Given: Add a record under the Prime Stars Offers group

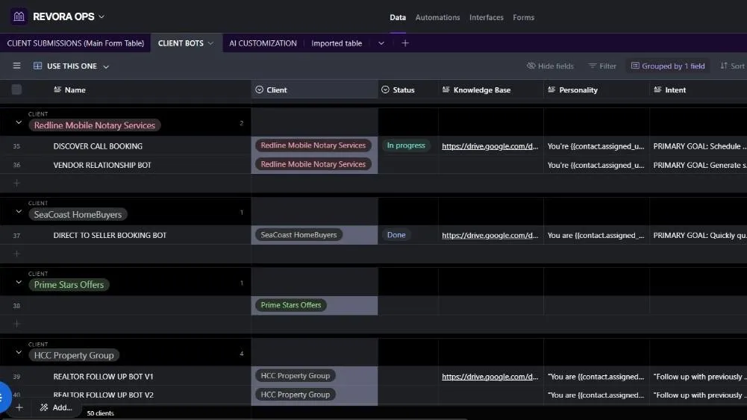Looking at the screenshot, I should tap(16, 324).
